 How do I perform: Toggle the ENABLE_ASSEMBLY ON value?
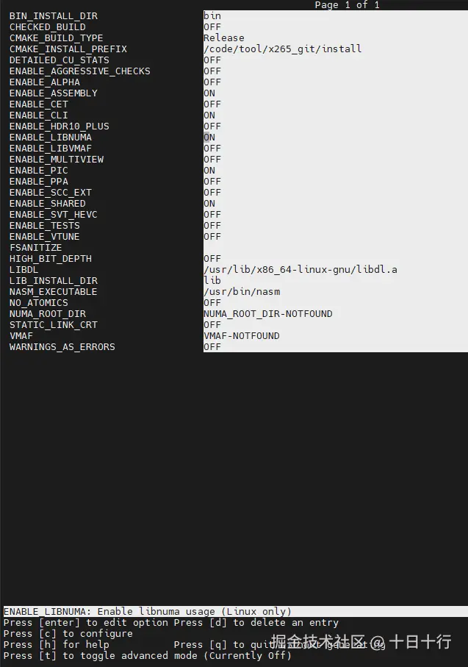pos(209,93)
